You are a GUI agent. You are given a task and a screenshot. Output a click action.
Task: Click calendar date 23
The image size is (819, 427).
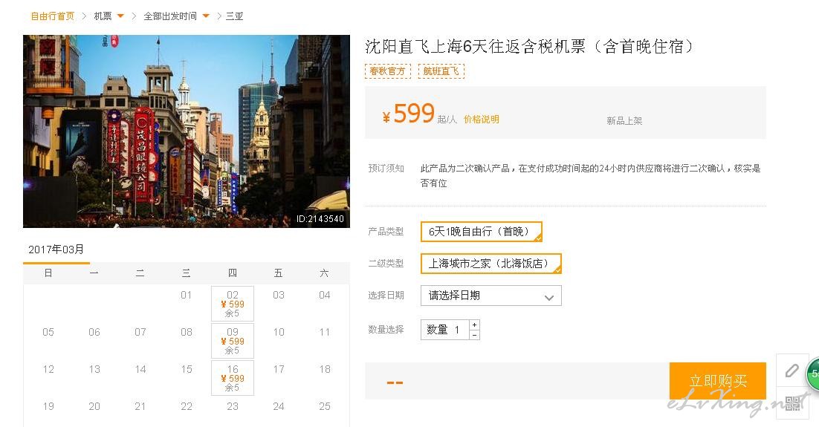point(233,406)
